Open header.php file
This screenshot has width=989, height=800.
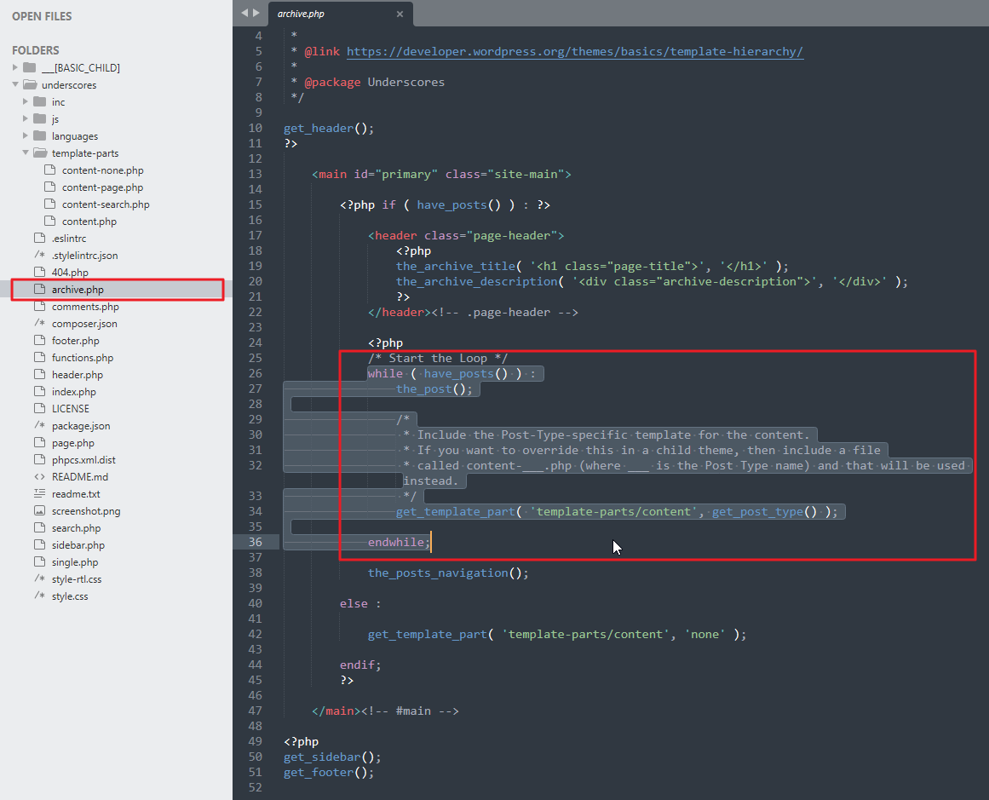click(78, 375)
